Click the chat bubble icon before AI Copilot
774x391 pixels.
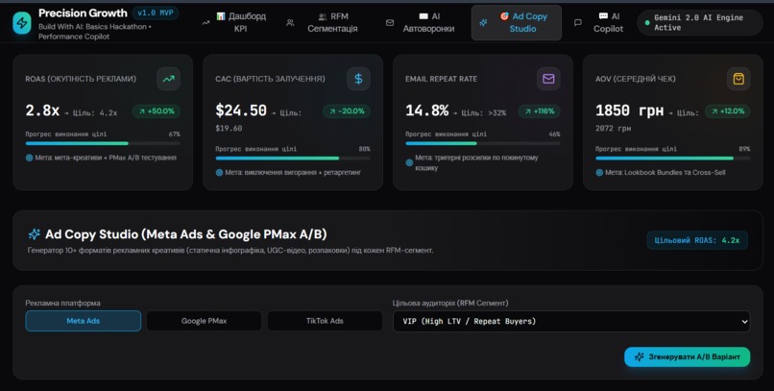pyautogui.click(x=577, y=23)
